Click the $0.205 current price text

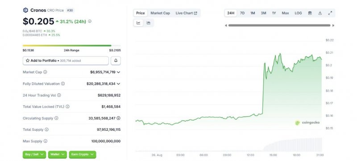pos(38,21)
